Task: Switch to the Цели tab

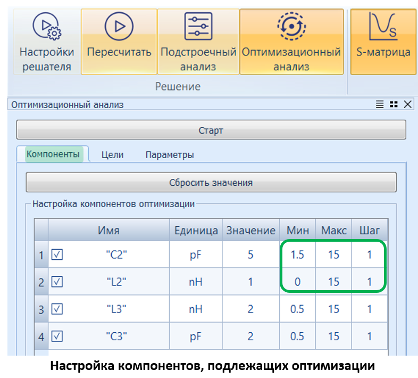Action: [x=112, y=155]
